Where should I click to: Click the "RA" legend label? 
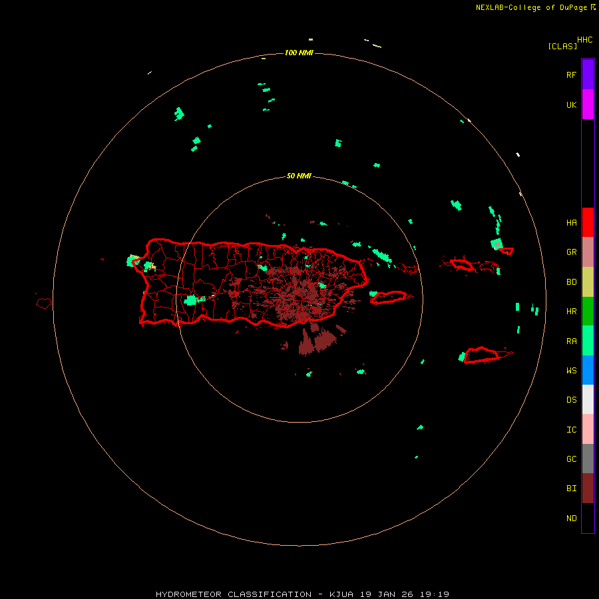point(571,341)
